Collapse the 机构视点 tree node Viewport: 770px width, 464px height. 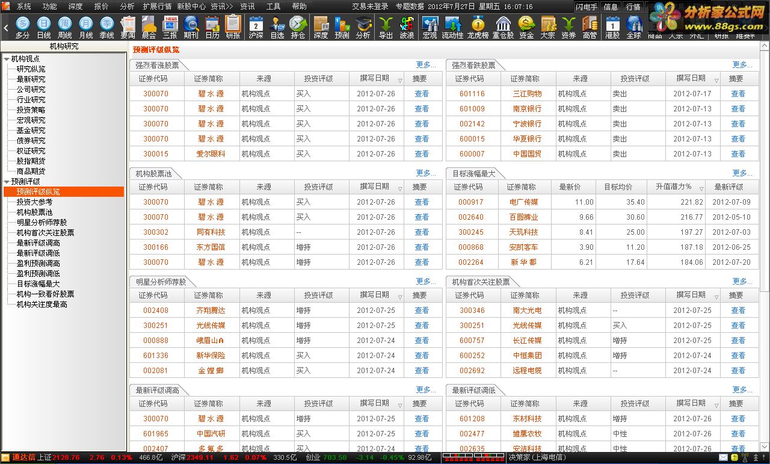[7, 59]
